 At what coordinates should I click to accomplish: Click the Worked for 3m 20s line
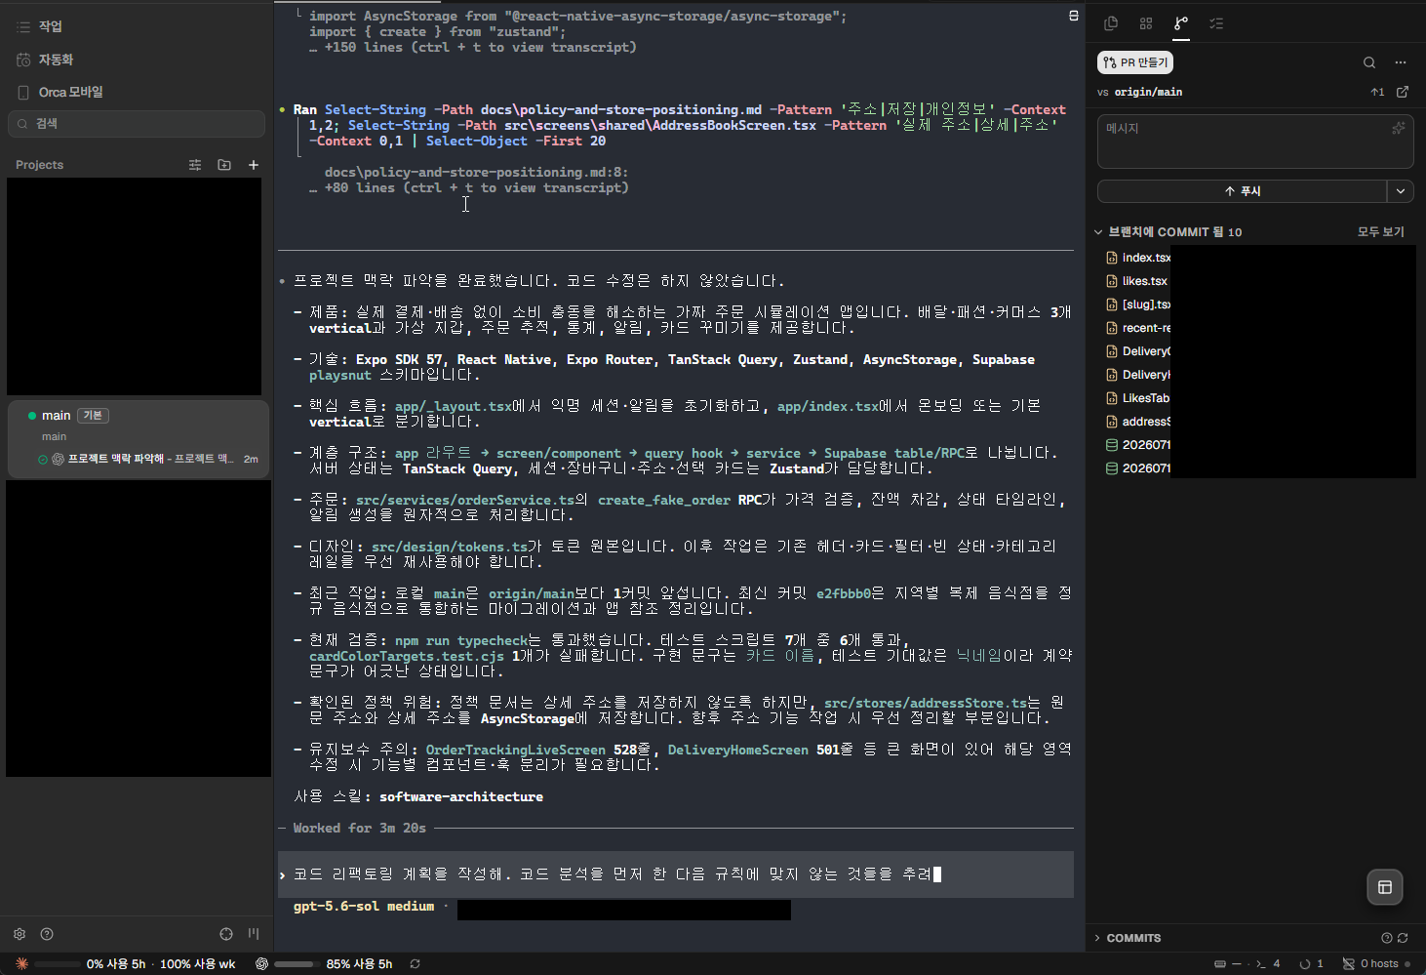tap(360, 828)
